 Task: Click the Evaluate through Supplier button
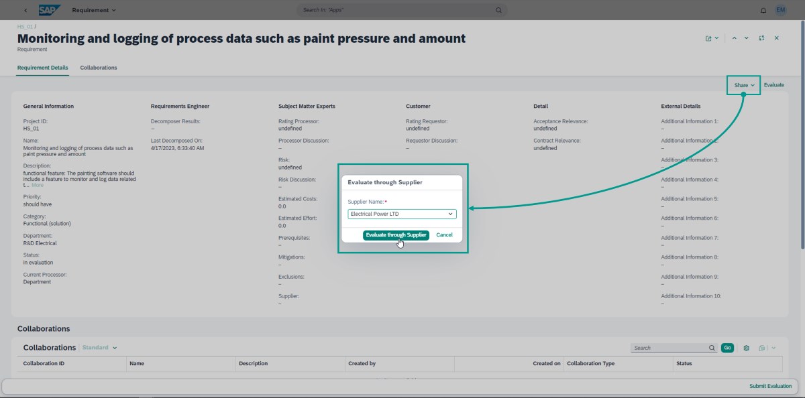pyautogui.click(x=396, y=235)
